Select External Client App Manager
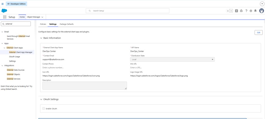The width and height of the screenshot is (265, 119). pyautogui.click(x=21, y=52)
